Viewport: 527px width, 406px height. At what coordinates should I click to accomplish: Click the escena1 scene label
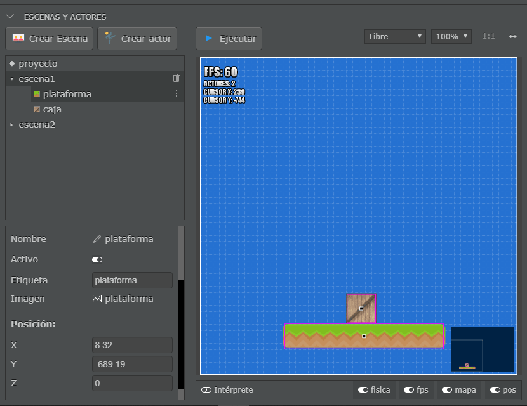coord(37,79)
